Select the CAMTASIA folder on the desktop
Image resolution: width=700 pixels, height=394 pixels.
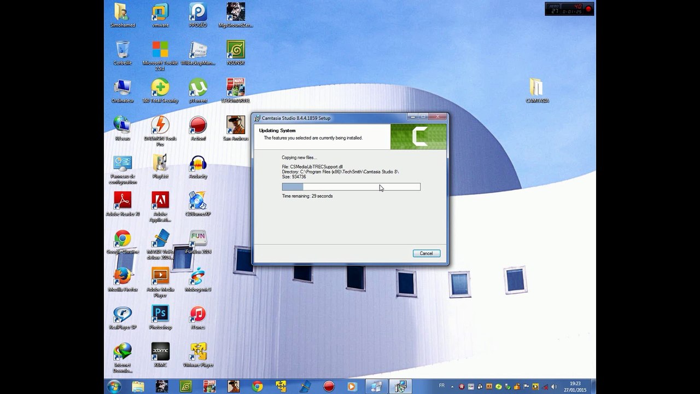pos(537,90)
